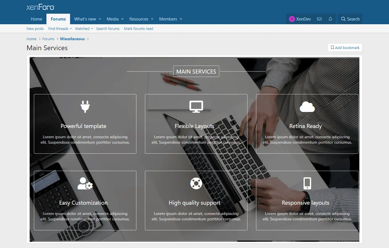Image resolution: width=389 pixels, height=248 pixels.
Task: Go to the Home tab
Action: click(x=36, y=19)
